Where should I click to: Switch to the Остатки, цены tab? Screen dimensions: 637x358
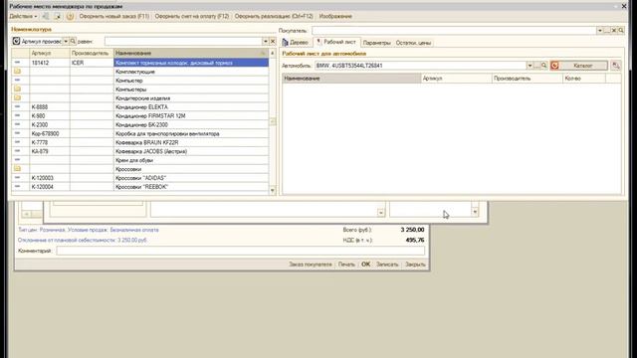pos(413,43)
